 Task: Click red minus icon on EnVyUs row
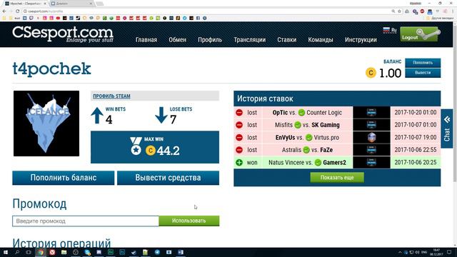pos(239,138)
